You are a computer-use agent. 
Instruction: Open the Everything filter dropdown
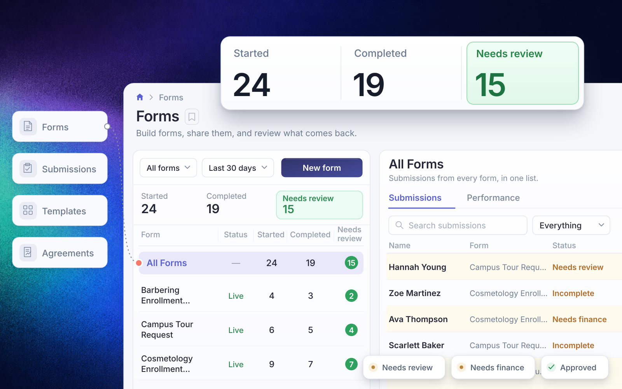(x=571, y=225)
